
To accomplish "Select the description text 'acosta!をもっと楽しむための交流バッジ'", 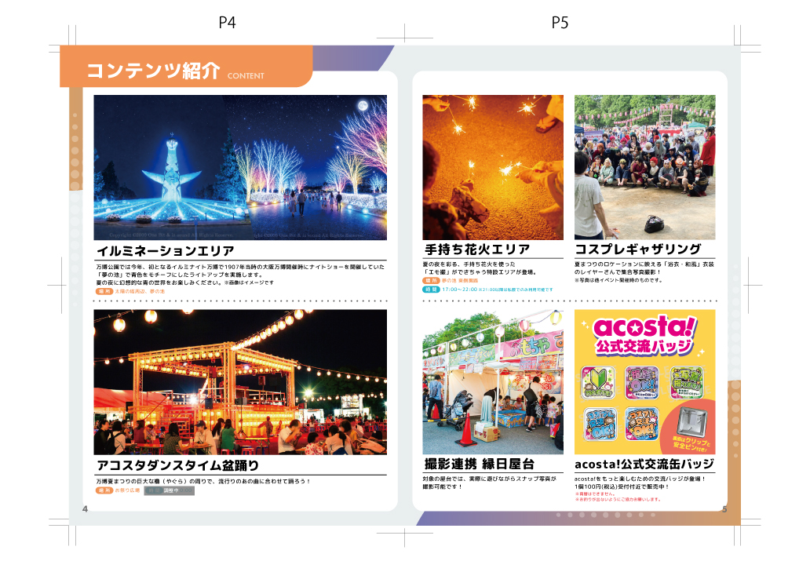I will coord(640,479).
